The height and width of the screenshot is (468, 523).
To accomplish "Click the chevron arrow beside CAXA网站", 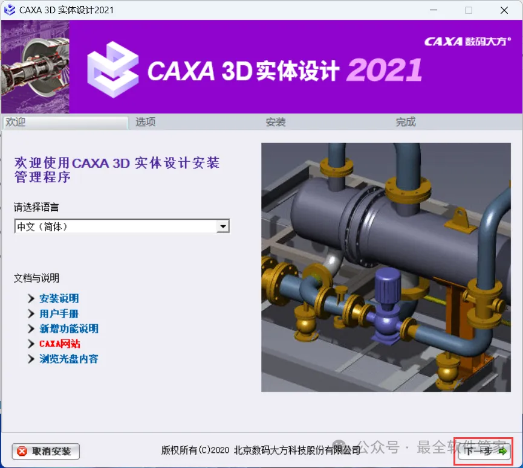I will point(31,344).
